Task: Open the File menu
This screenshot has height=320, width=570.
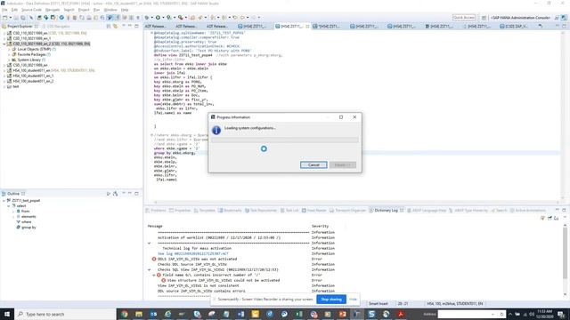Action: (4, 10)
